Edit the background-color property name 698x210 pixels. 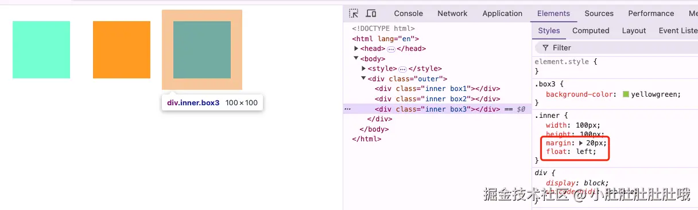click(579, 94)
